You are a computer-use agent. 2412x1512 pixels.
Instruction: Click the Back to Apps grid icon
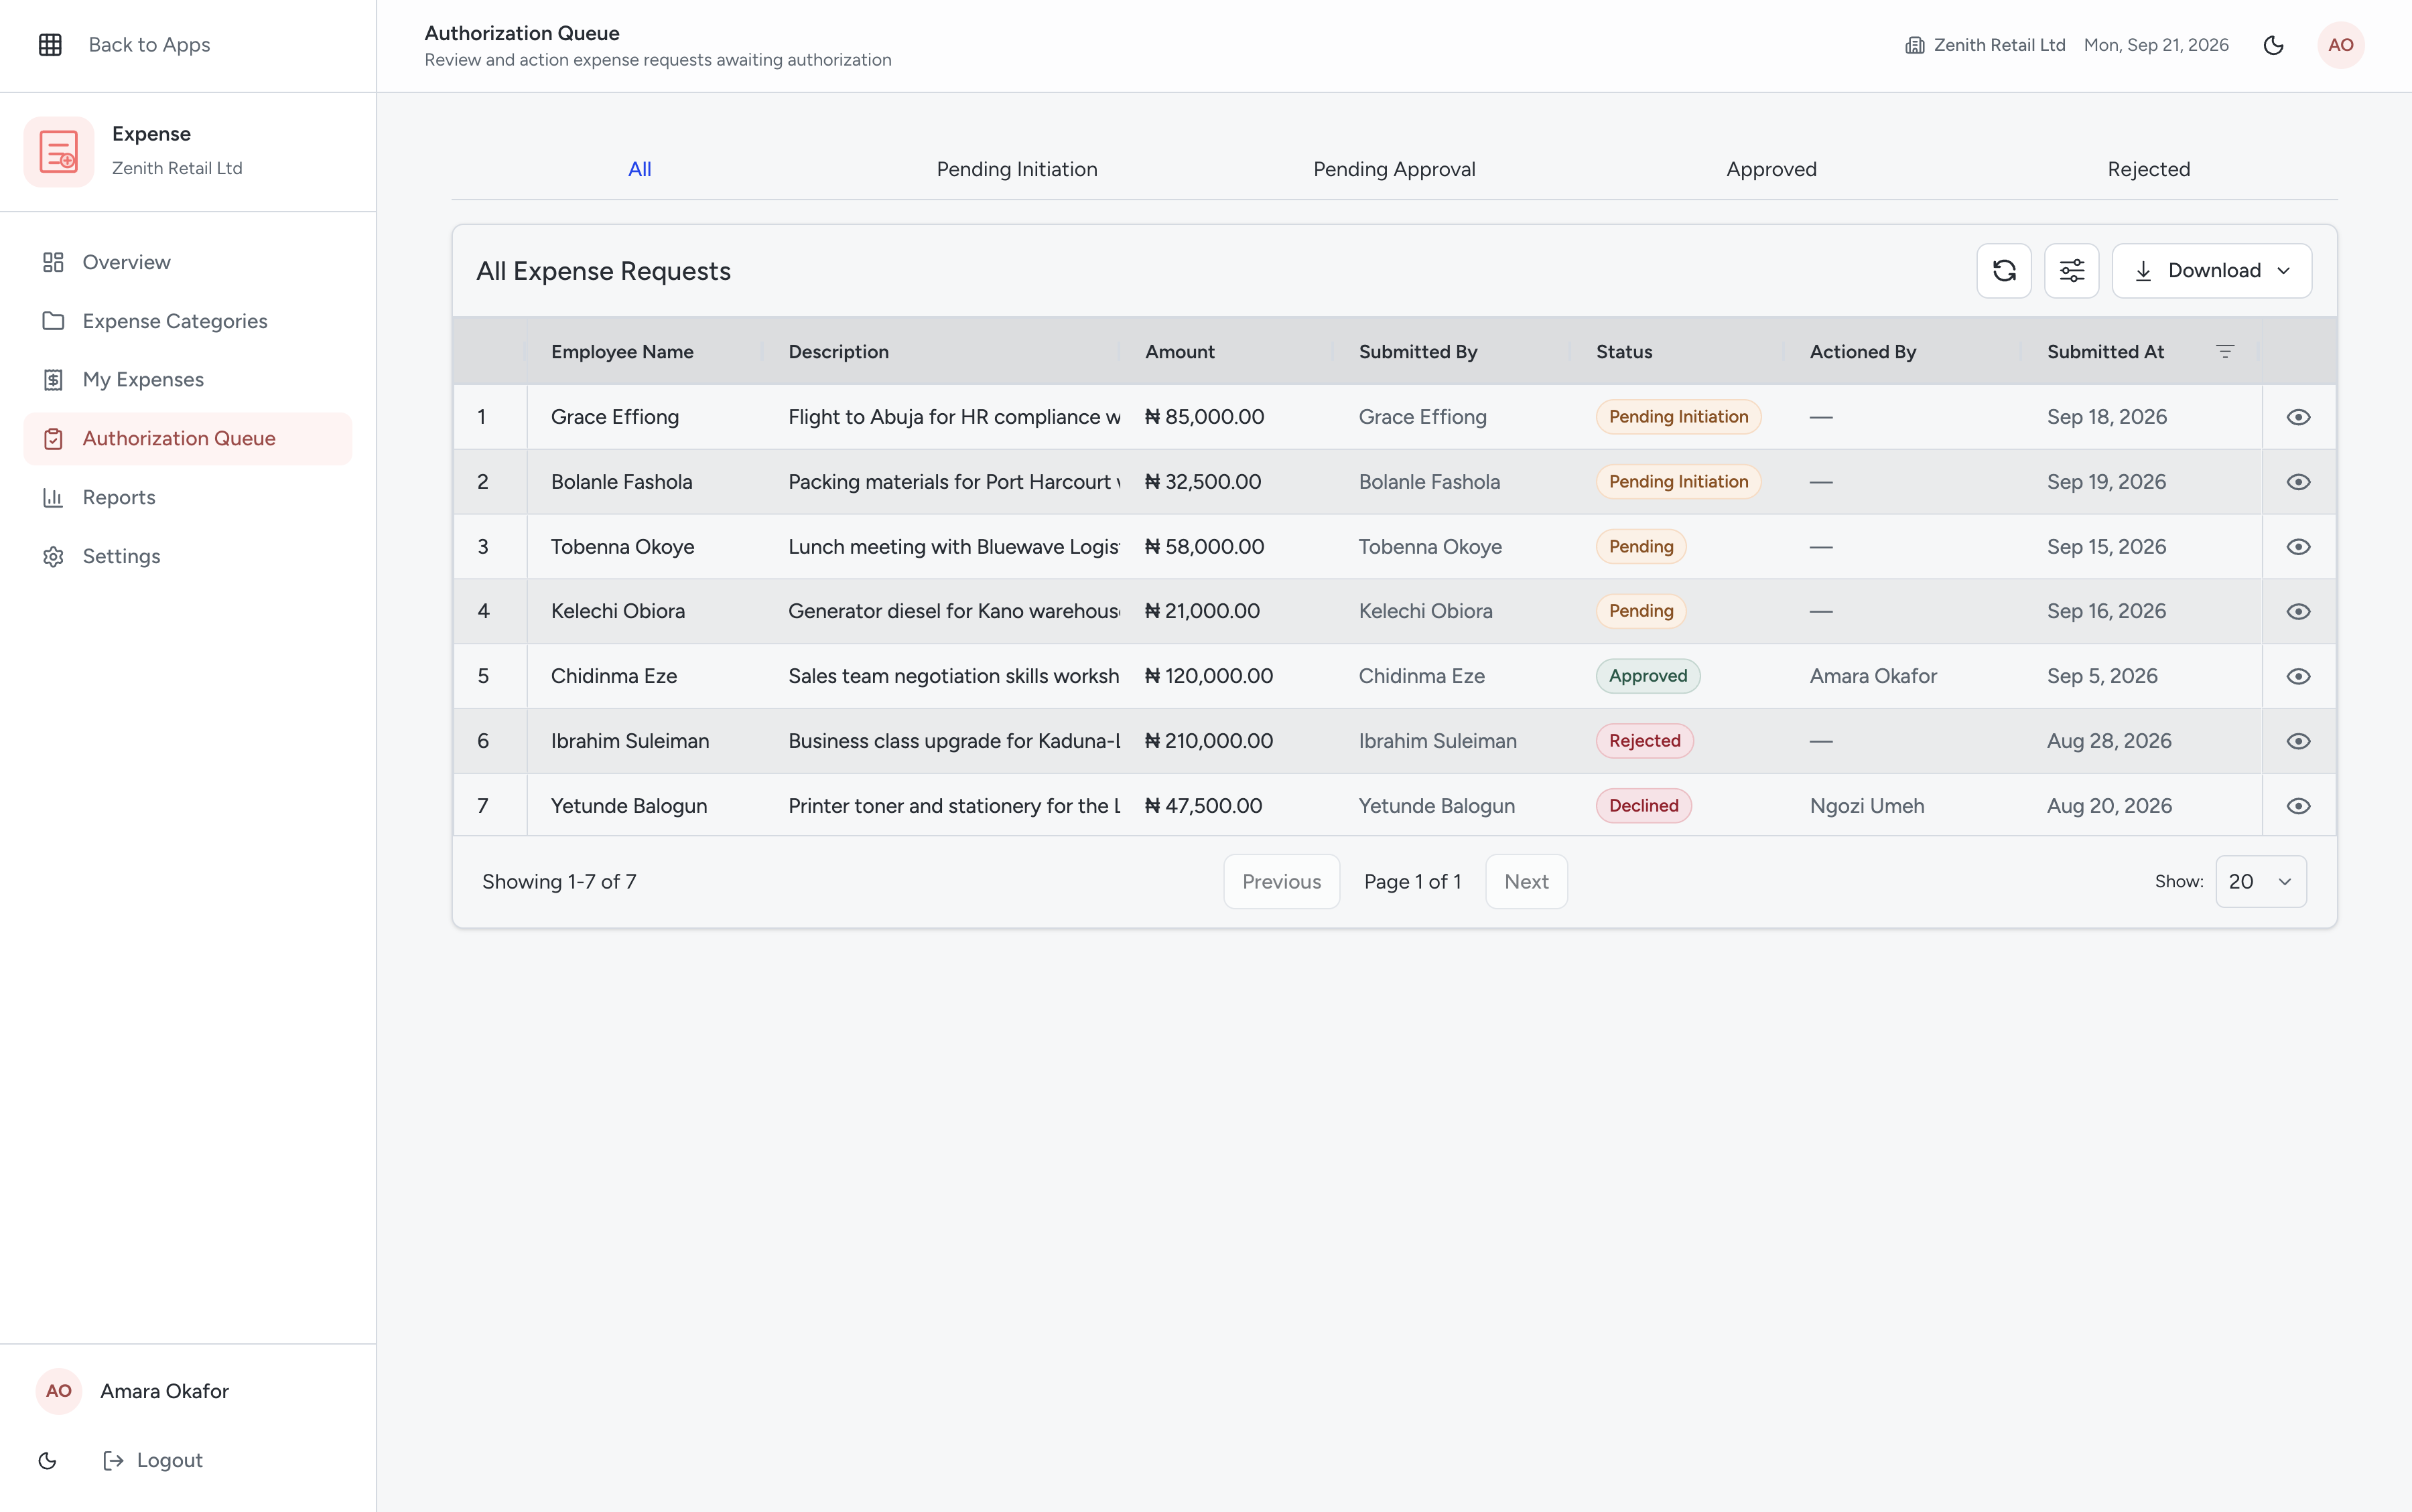(x=50, y=45)
